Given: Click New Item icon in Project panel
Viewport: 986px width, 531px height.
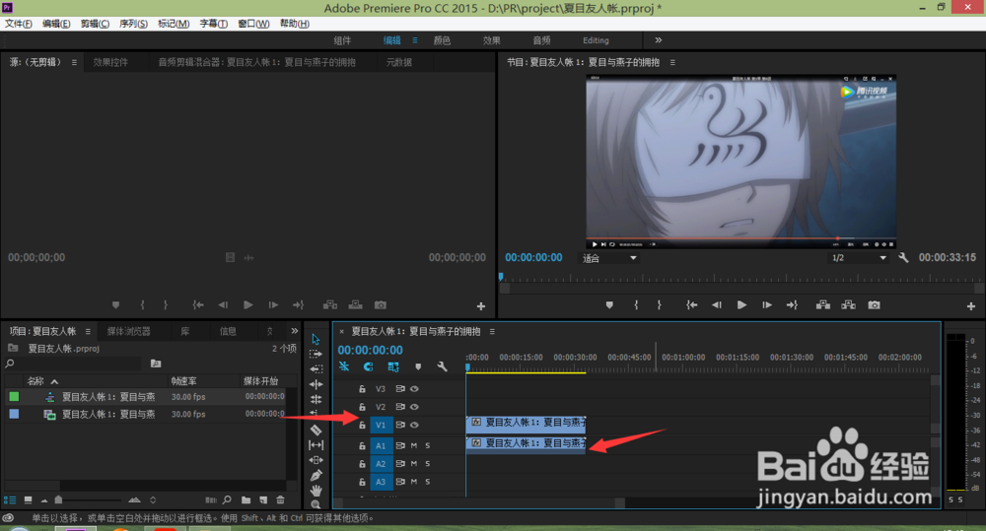Looking at the screenshot, I should tap(263, 500).
